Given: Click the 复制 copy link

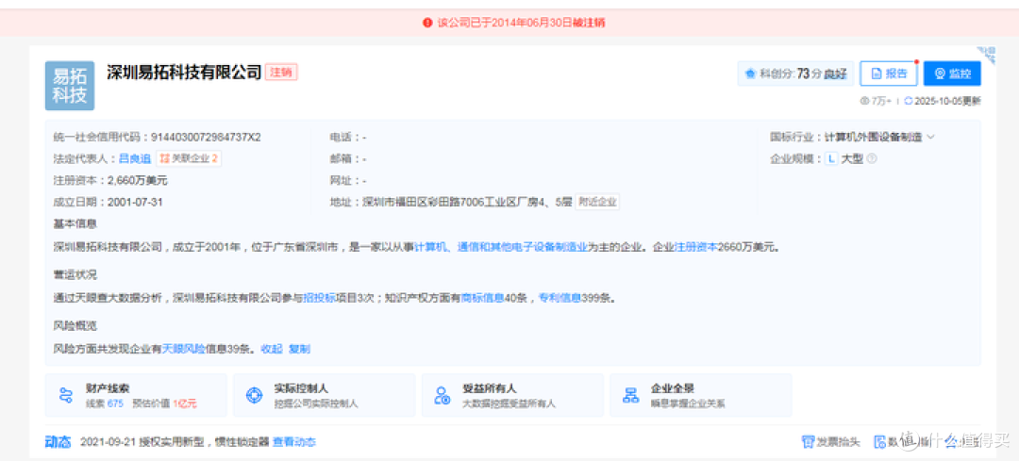Looking at the screenshot, I should tap(300, 349).
